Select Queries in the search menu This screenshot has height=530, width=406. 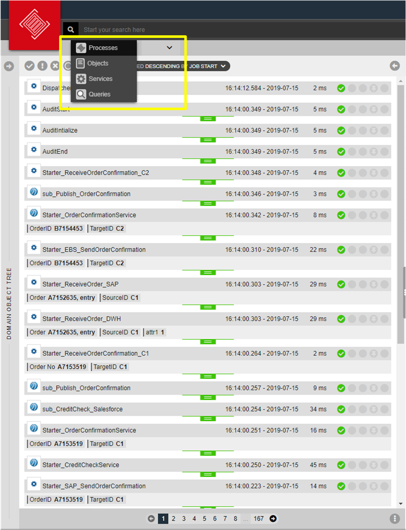[x=104, y=94]
